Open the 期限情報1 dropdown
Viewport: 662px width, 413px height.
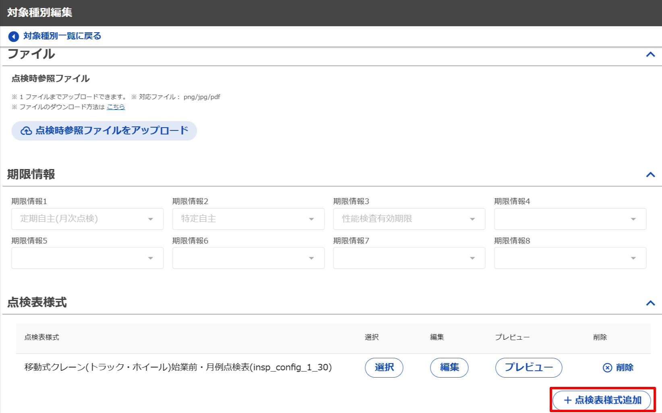tap(87, 219)
